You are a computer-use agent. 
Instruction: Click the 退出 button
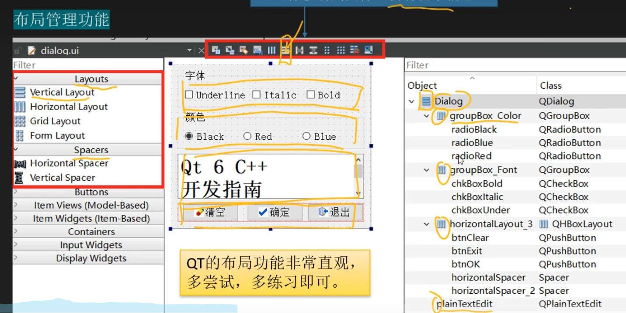pos(335,213)
